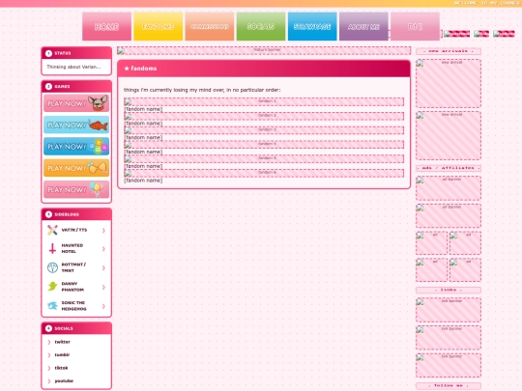Click the 'Thinking about Varian...' status text
Viewport: 522px width, 391px height.
[73, 67]
